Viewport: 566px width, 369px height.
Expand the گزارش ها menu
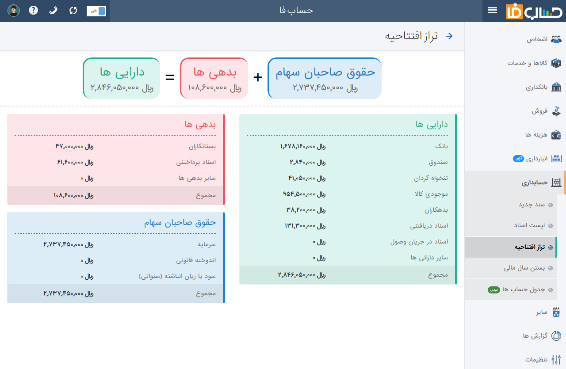tap(515, 336)
